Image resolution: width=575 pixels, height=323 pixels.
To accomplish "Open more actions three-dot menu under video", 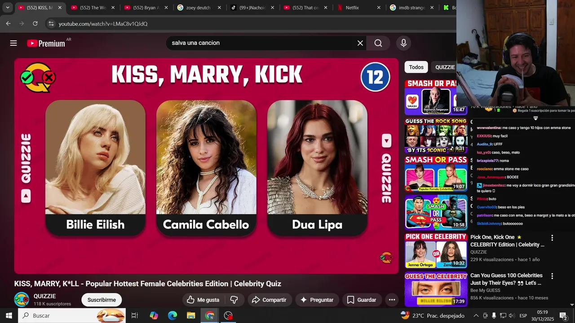I will point(392,300).
